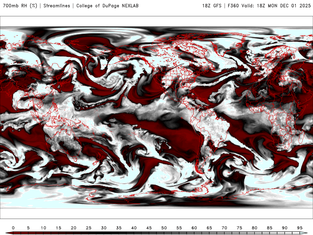Click the "18Z GFS" model run label
The image size is (313, 235).
(x=212, y=5)
